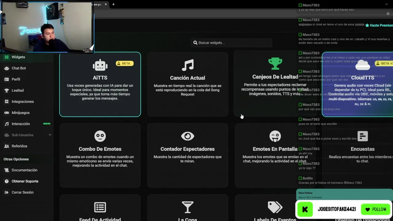Click the New Follow alert notification
Image resolution: width=393 pixels, height=221 pixels.
coord(344,195)
